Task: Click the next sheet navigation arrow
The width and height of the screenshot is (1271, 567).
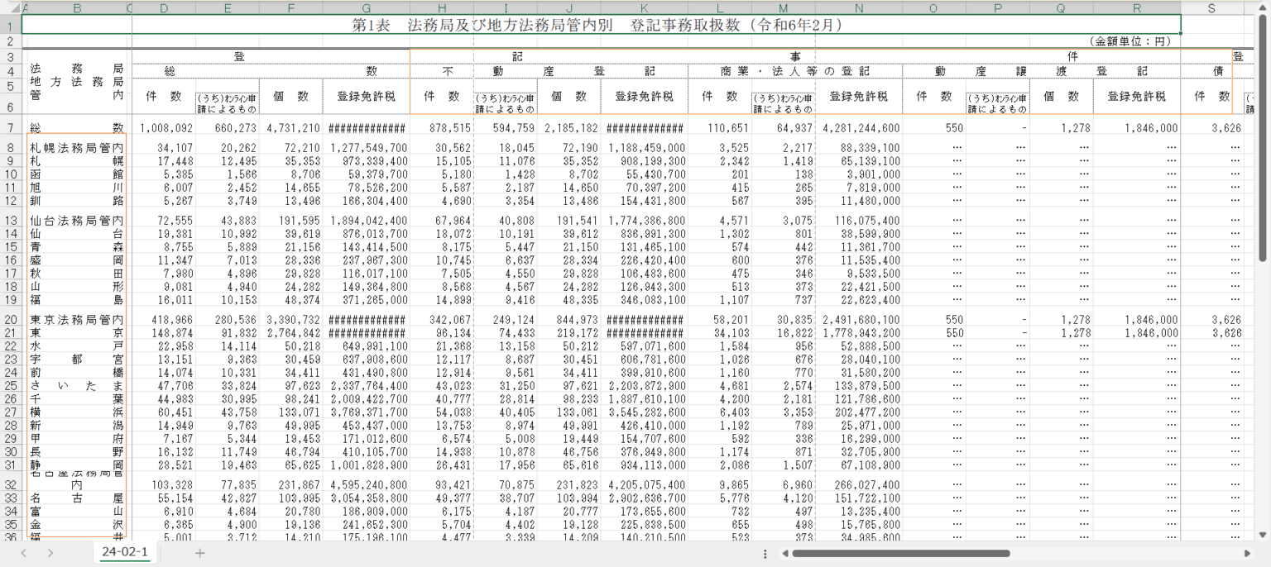Action: coord(50,553)
